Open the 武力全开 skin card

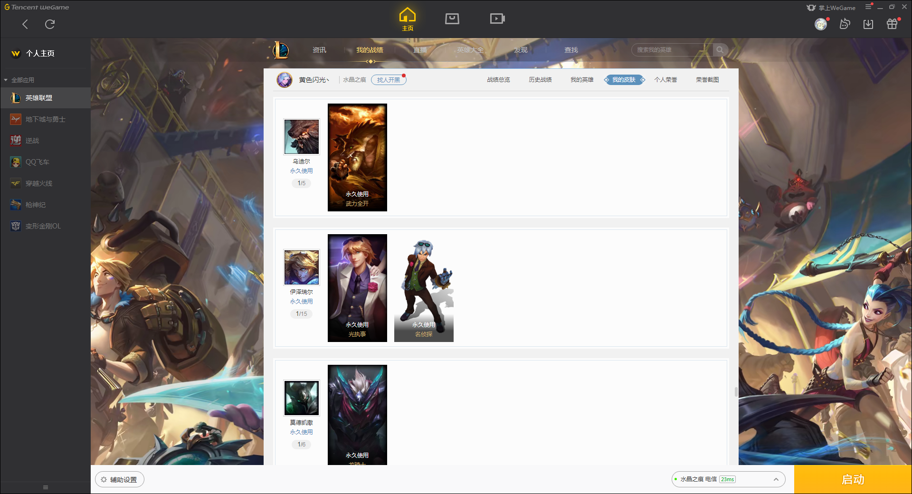point(357,157)
